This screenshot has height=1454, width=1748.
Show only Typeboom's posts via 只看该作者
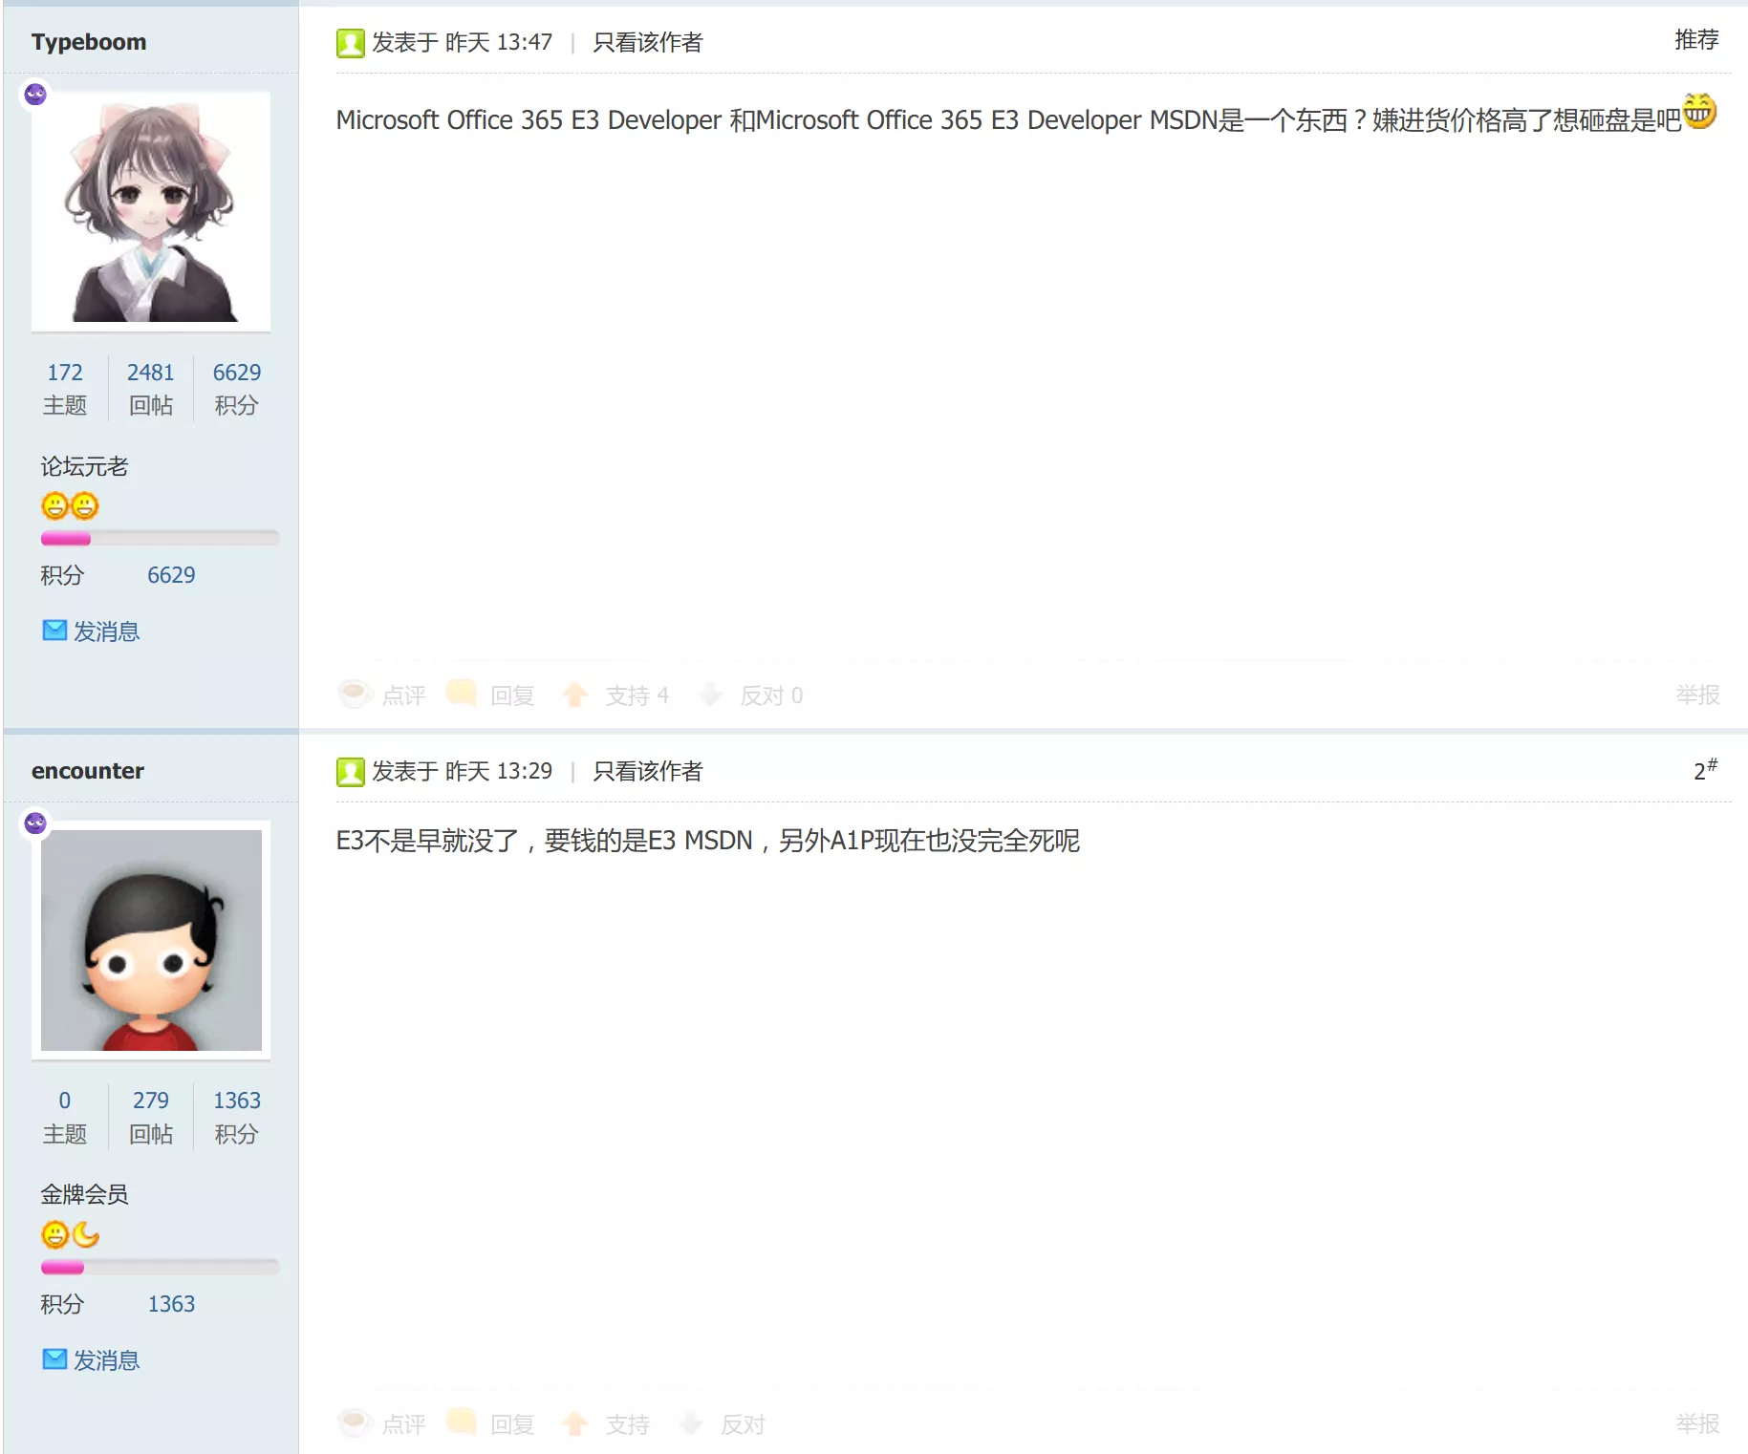pos(647,42)
